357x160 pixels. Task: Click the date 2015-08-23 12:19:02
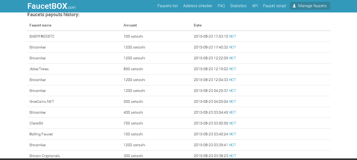coord(211,69)
